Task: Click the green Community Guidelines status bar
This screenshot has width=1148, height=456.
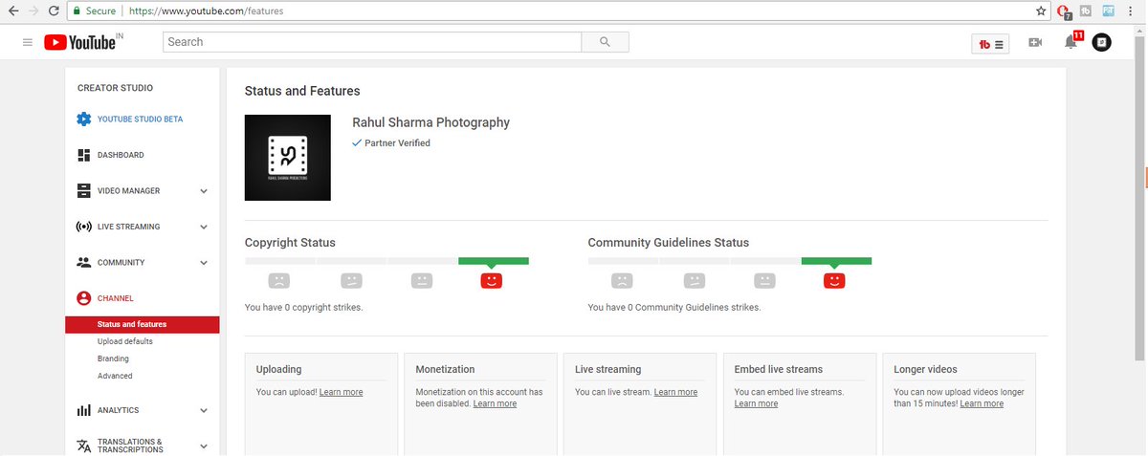Action: click(x=836, y=261)
